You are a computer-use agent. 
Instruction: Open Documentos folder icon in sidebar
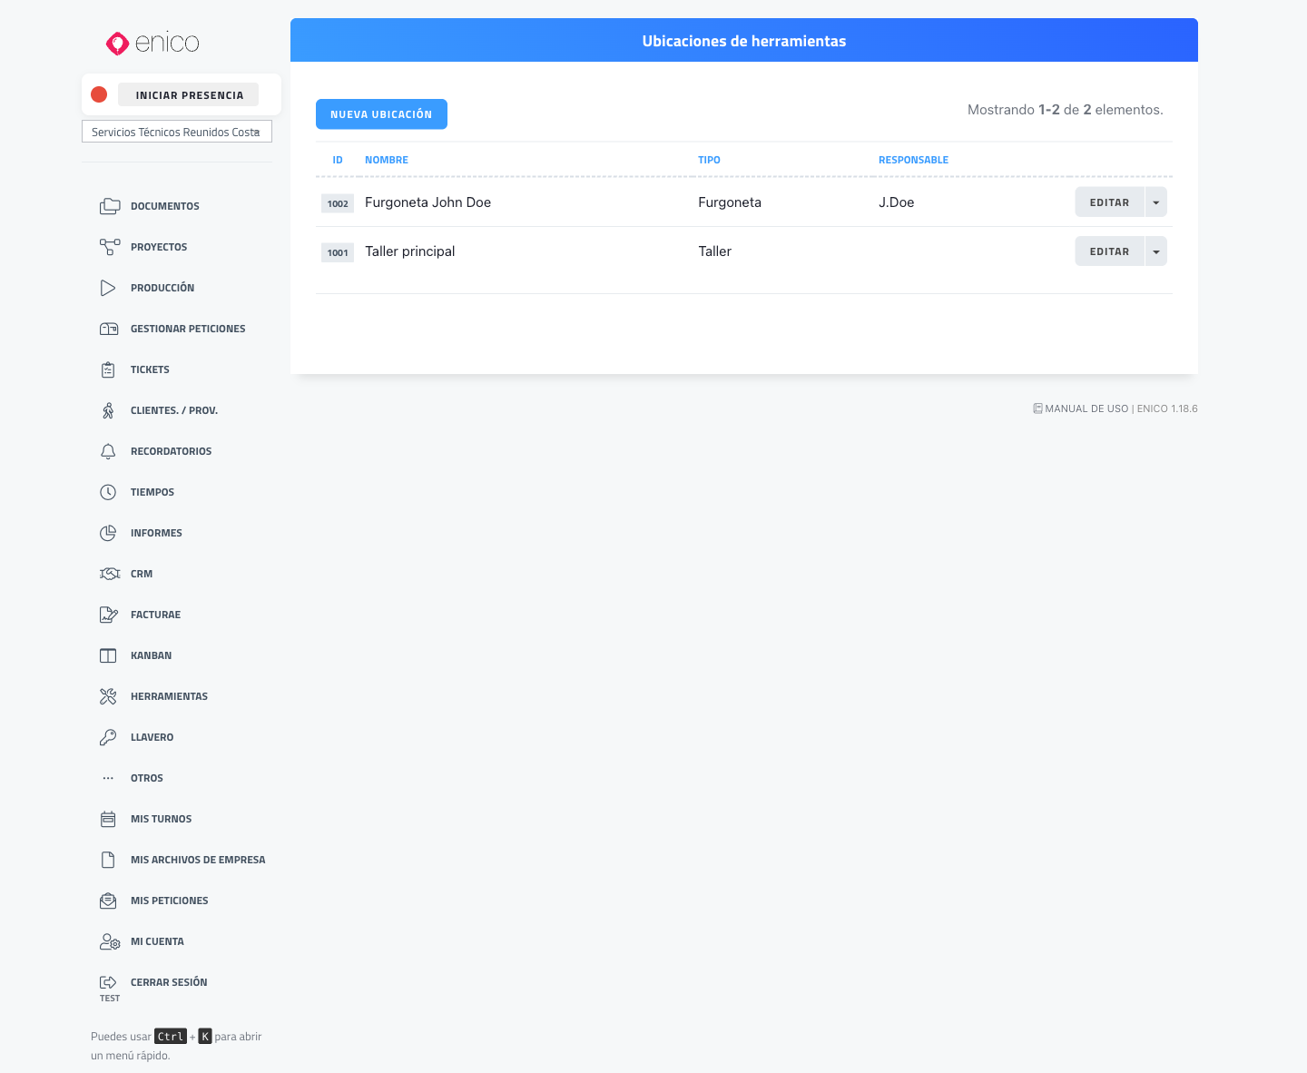coord(109,206)
